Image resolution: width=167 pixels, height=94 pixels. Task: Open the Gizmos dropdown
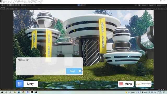[x=164, y=9]
